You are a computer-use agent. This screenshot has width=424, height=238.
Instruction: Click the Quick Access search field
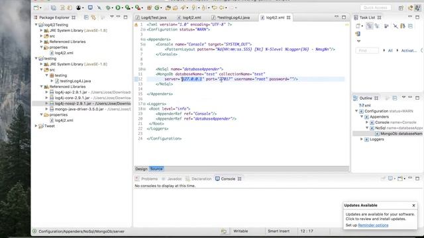376,7
